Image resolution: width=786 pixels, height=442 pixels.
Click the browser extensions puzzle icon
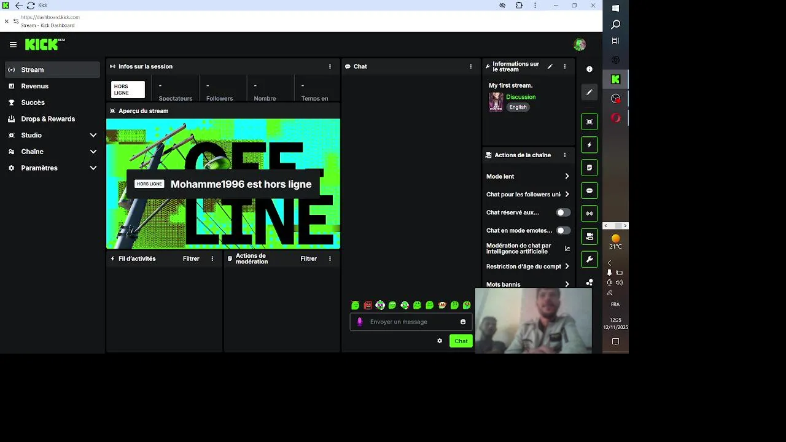[x=519, y=6]
